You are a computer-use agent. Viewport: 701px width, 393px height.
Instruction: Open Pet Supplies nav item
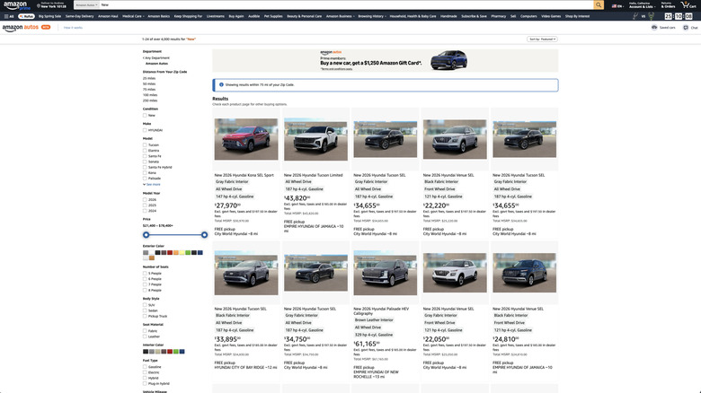(x=273, y=16)
